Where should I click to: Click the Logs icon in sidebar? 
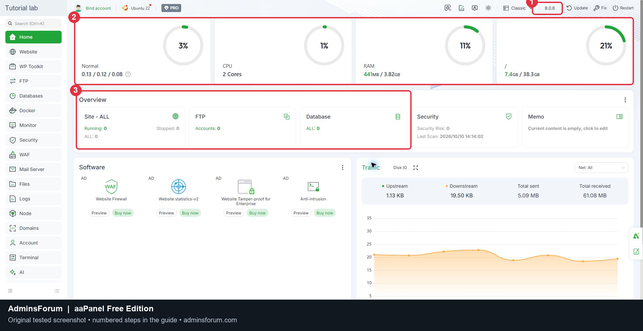pos(13,199)
